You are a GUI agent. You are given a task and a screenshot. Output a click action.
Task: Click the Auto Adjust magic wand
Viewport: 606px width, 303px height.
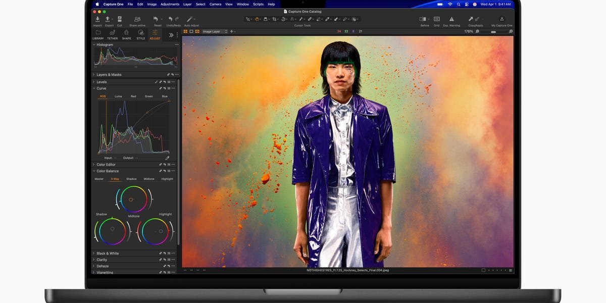(191, 20)
